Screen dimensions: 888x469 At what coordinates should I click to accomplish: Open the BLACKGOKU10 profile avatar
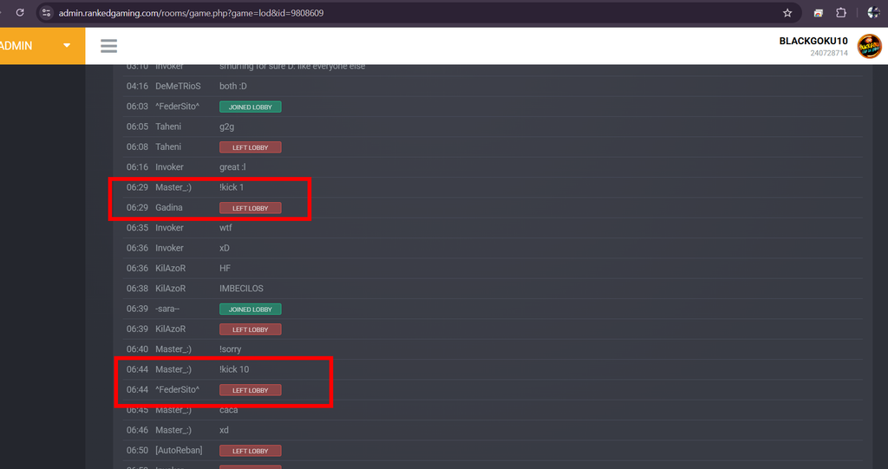[869, 46]
